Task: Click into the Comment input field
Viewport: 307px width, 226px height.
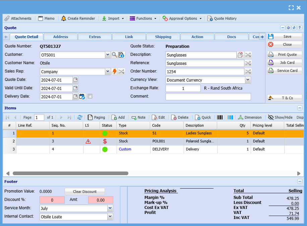Action: click(208, 97)
